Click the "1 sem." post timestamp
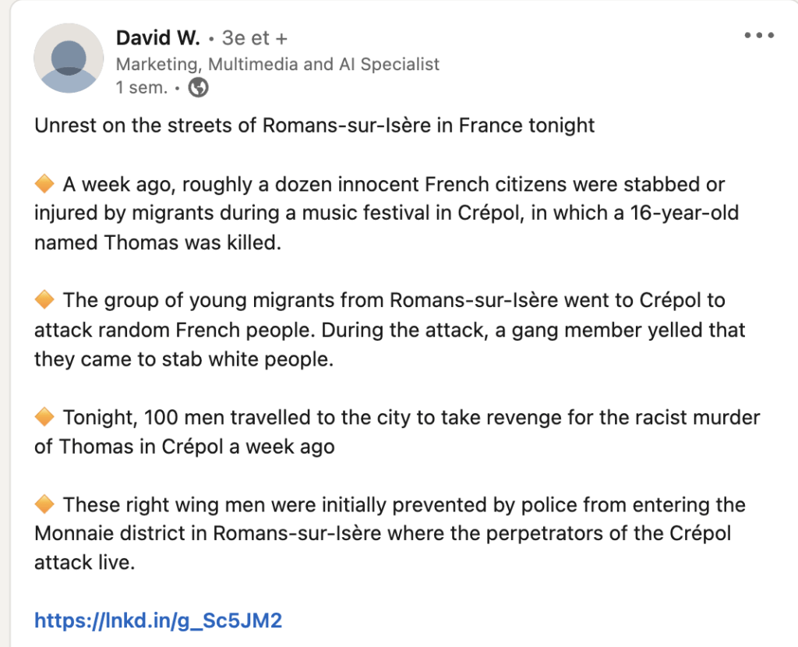This screenshot has height=647, width=798. (x=142, y=88)
